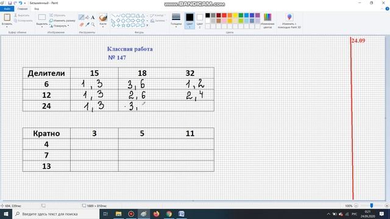Select the Color picker eyedropper tool
390x219 pixels.
(87, 24)
